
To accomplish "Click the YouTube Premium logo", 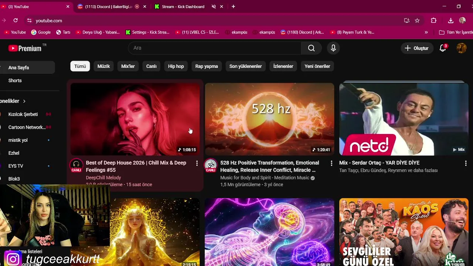I will click(x=25, y=48).
